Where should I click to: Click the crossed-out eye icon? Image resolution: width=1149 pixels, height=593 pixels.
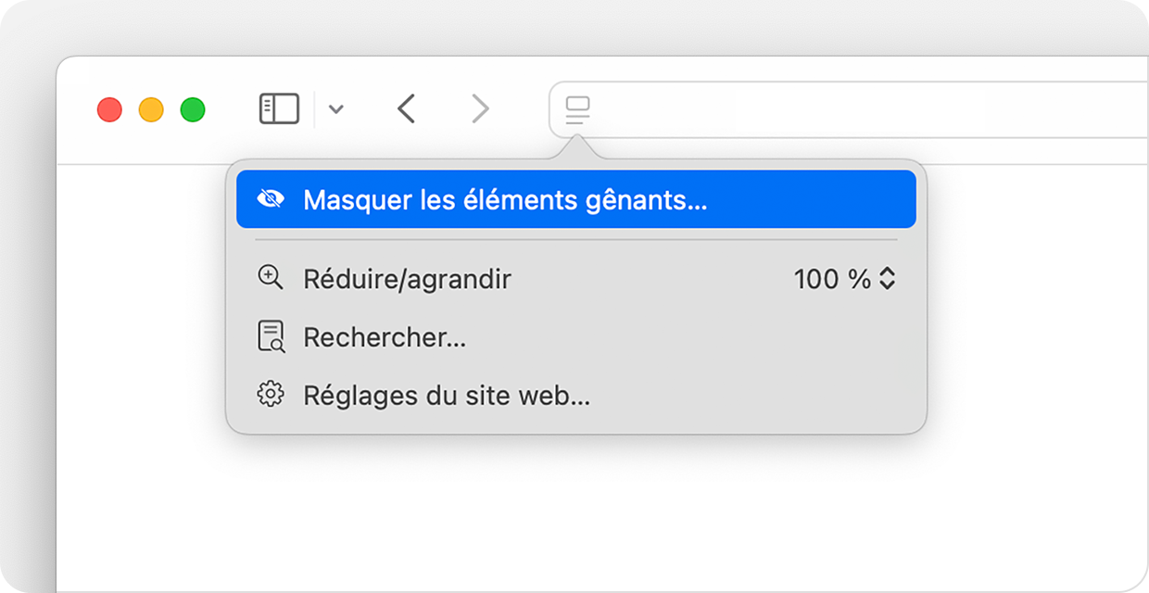[x=270, y=199]
